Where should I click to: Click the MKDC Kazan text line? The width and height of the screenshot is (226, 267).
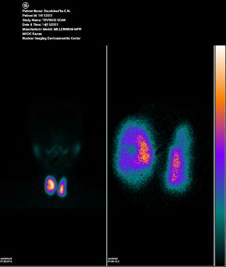pos(32,34)
